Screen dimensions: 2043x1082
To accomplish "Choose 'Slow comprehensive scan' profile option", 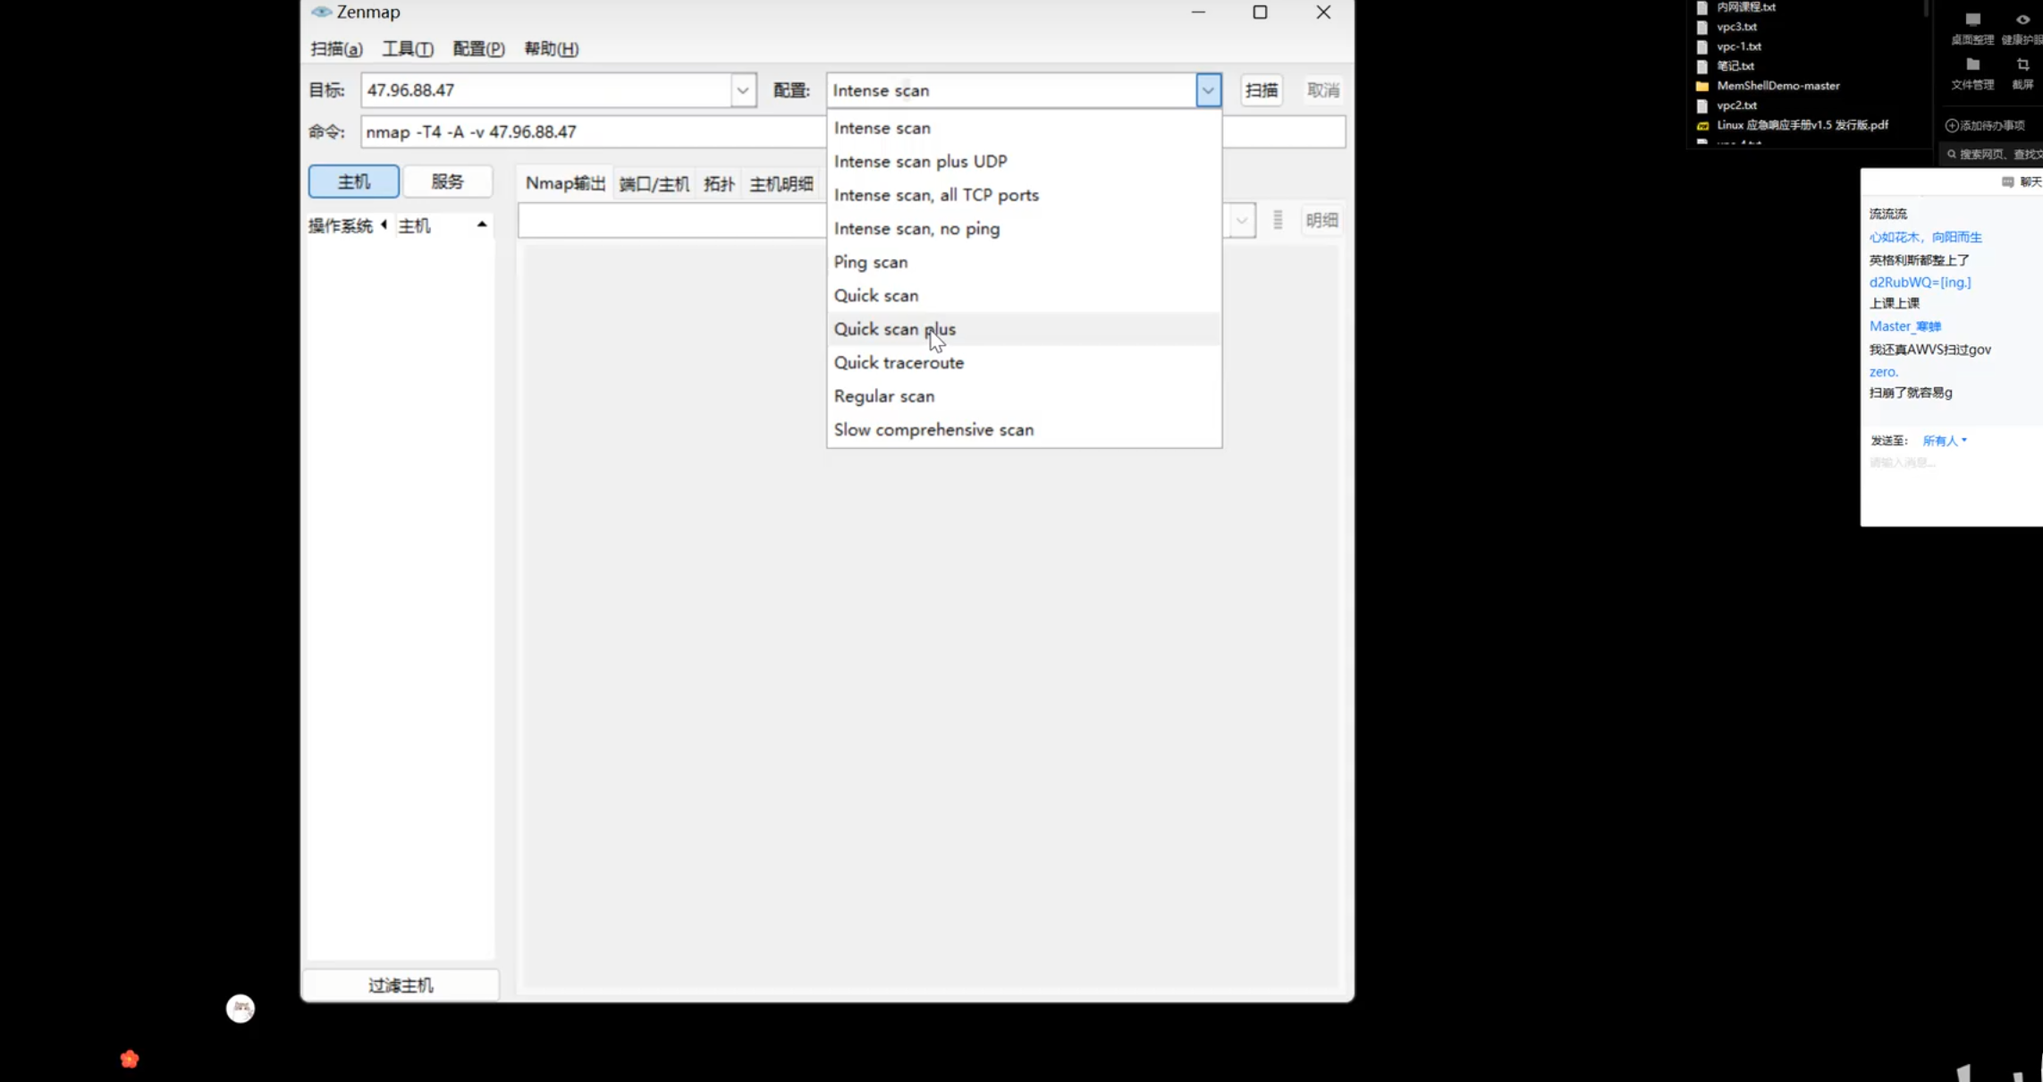I will point(933,430).
